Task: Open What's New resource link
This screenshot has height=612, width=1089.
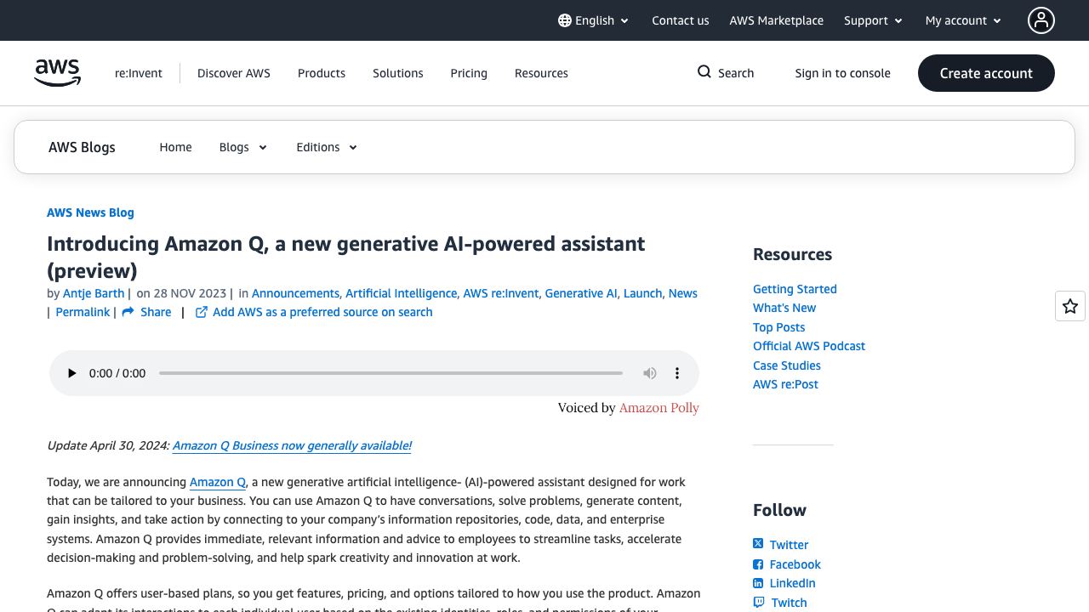Action: (x=784, y=308)
